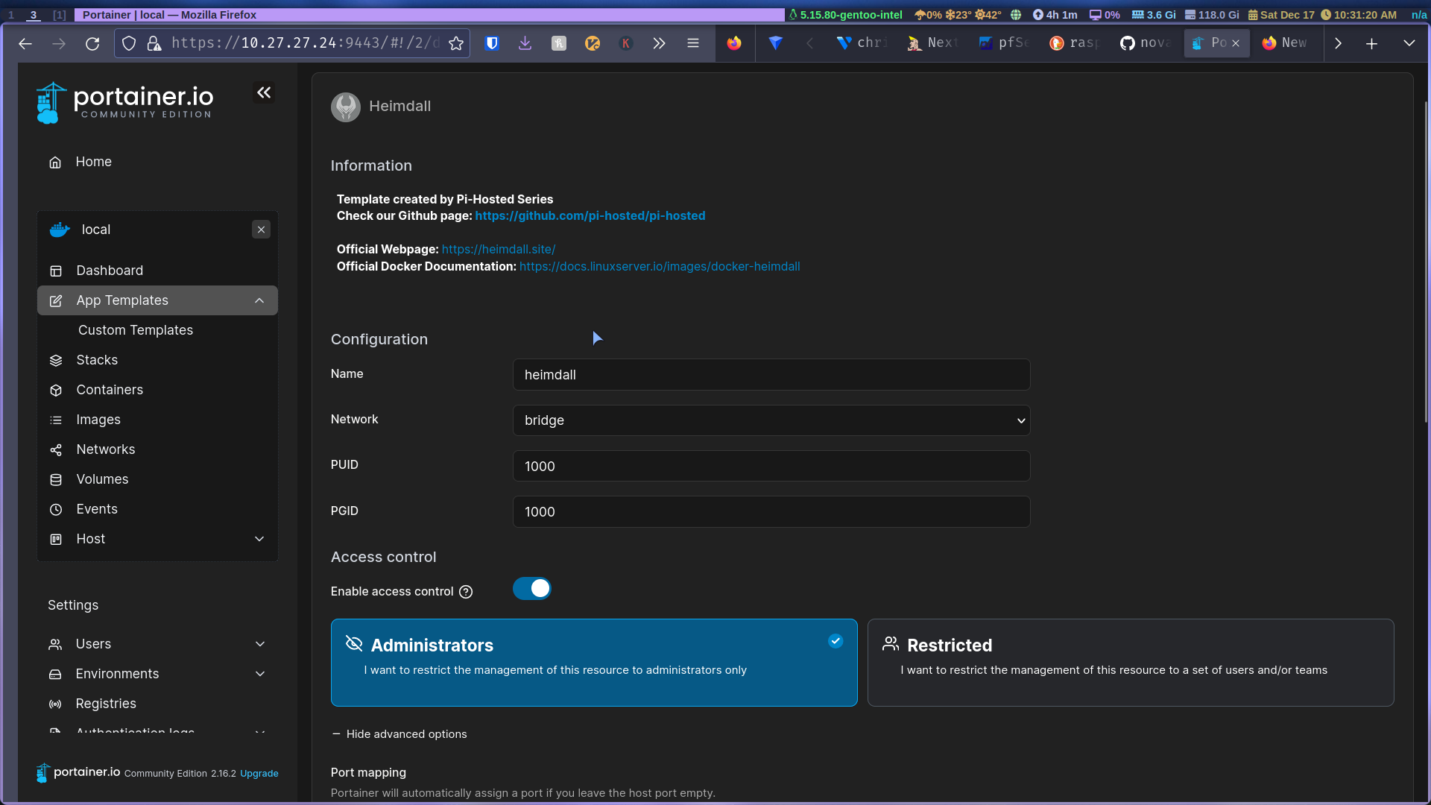The width and height of the screenshot is (1431, 805).
Task: Select the Administrators access option
Action: pyautogui.click(x=594, y=663)
